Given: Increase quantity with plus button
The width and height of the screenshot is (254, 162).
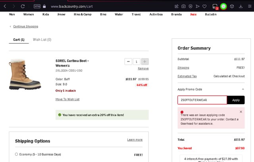Looking at the screenshot, I should pos(145,62).
